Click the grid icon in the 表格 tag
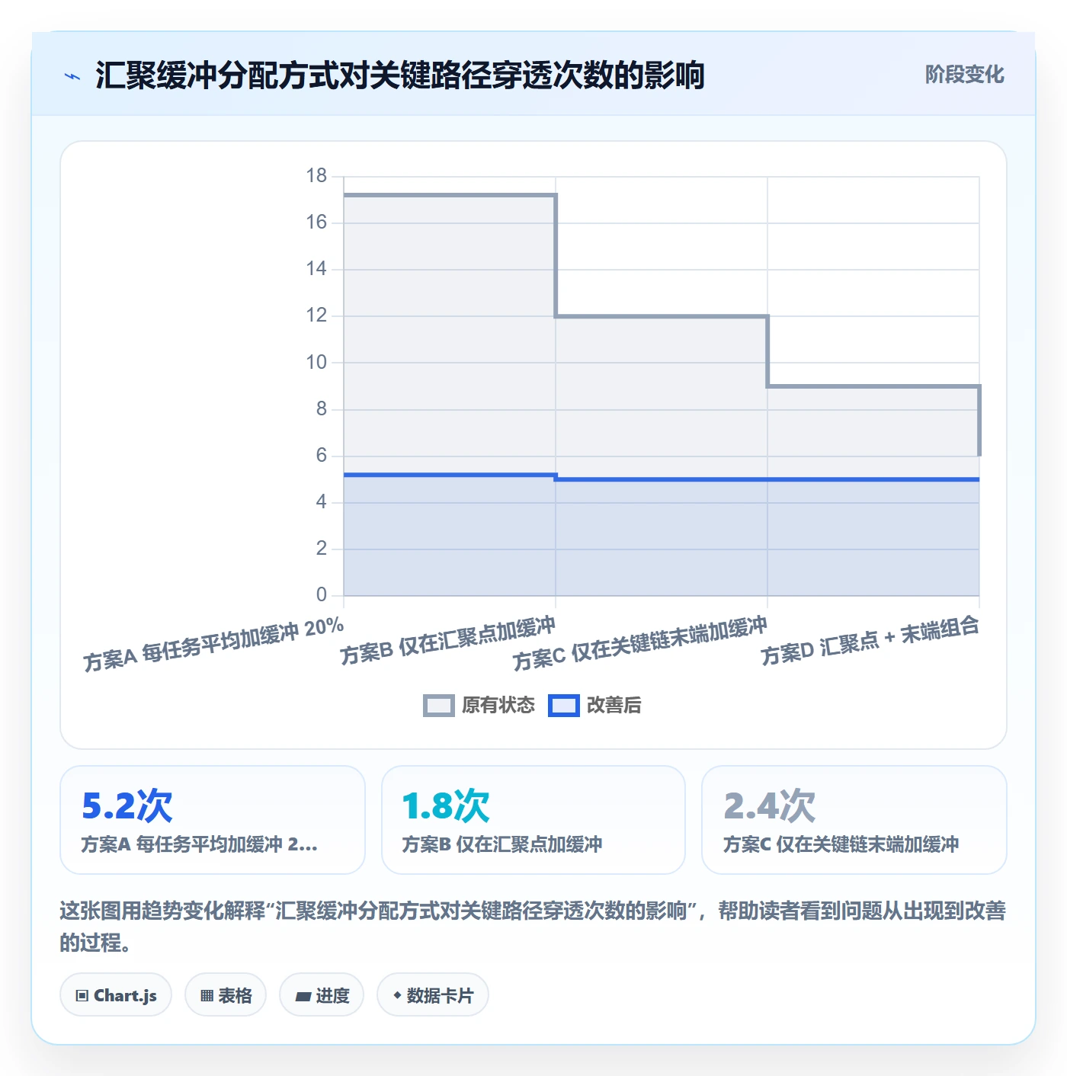Screen dimensions: 1067x1076 pos(207,996)
